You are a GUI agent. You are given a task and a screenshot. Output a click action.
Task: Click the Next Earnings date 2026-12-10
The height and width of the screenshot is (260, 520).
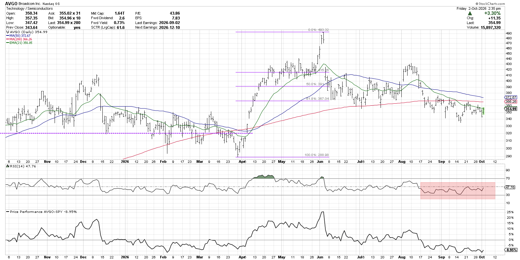pos(169,28)
